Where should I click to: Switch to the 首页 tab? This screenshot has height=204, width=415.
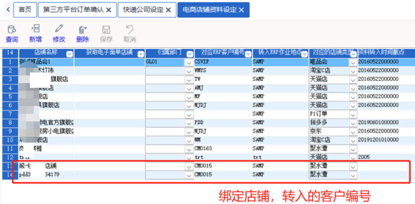click(25, 10)
